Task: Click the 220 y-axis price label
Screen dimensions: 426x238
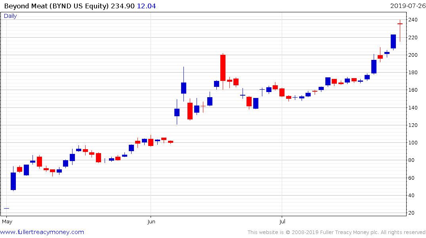Action: pyautogui.click(x=413, y=38)
